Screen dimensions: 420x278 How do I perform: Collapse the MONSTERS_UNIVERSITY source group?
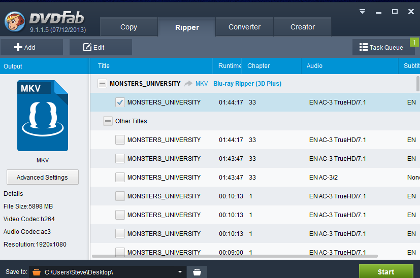103,84
